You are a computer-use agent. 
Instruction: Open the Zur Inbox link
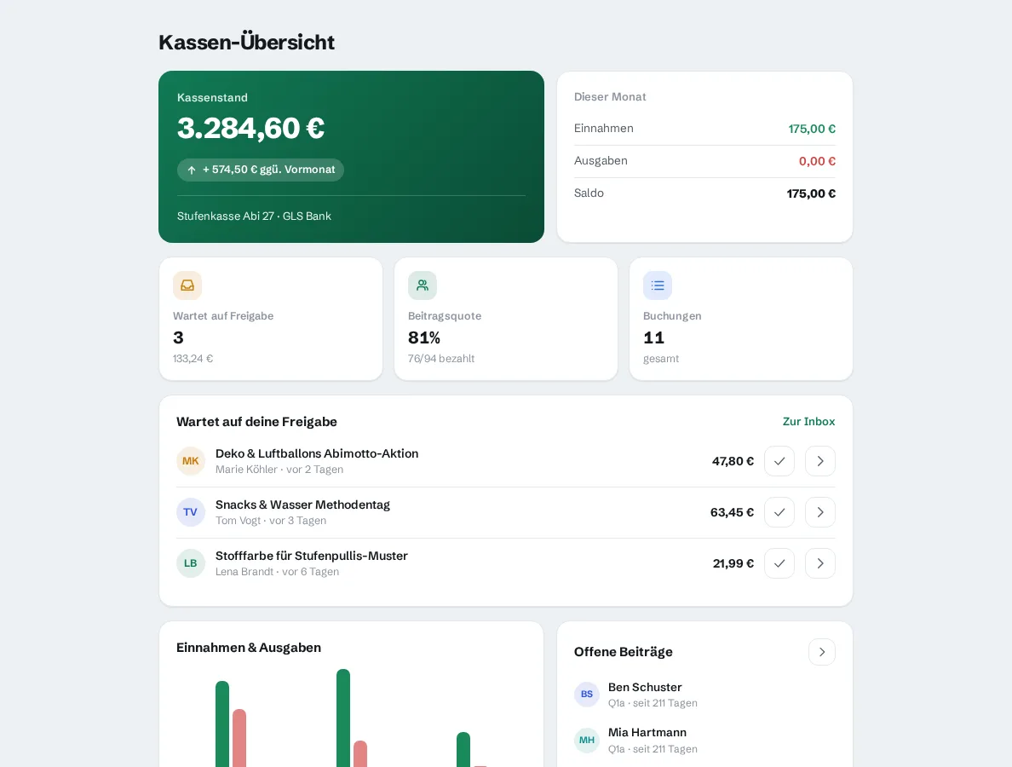tap(808, 422)
